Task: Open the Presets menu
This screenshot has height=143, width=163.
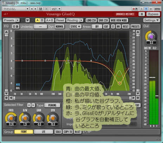Action: coord(9,20)
